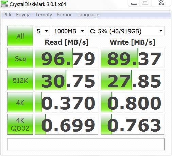Click the empty comment field at bottom
Viewport: 172px width, 156px height.
[x=86, y=144]
